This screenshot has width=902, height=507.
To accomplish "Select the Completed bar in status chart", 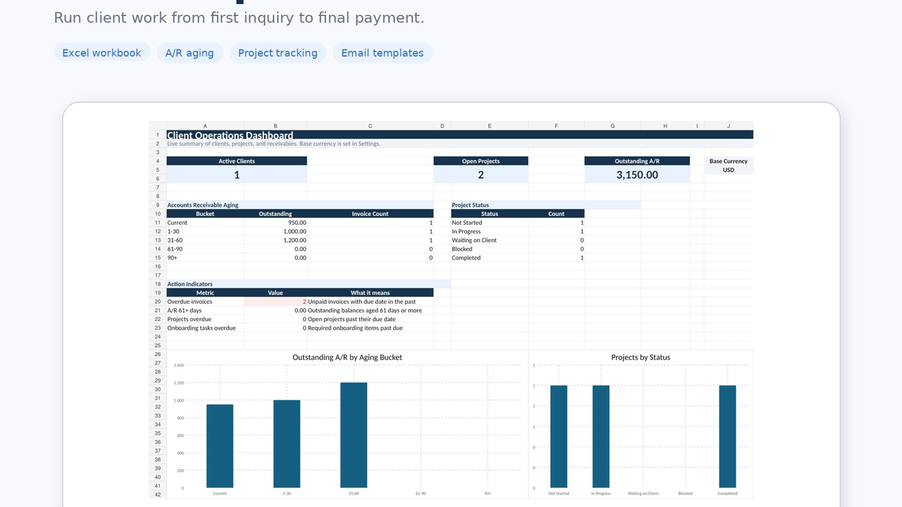I will click(x=727, y=436).
